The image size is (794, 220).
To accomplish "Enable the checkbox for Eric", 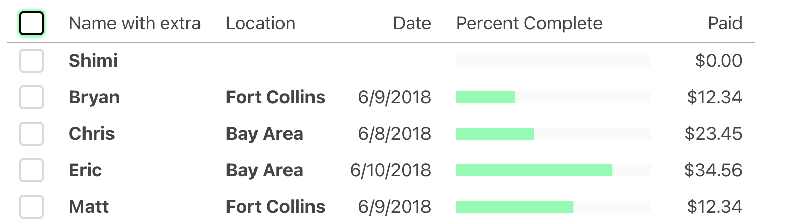I will 32,170.
